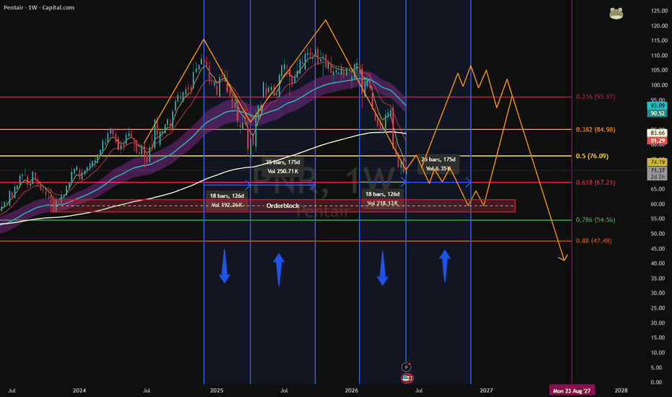Click 2028 on the time axis
Viewport: 672px width, 397px height.
(621, 391)
